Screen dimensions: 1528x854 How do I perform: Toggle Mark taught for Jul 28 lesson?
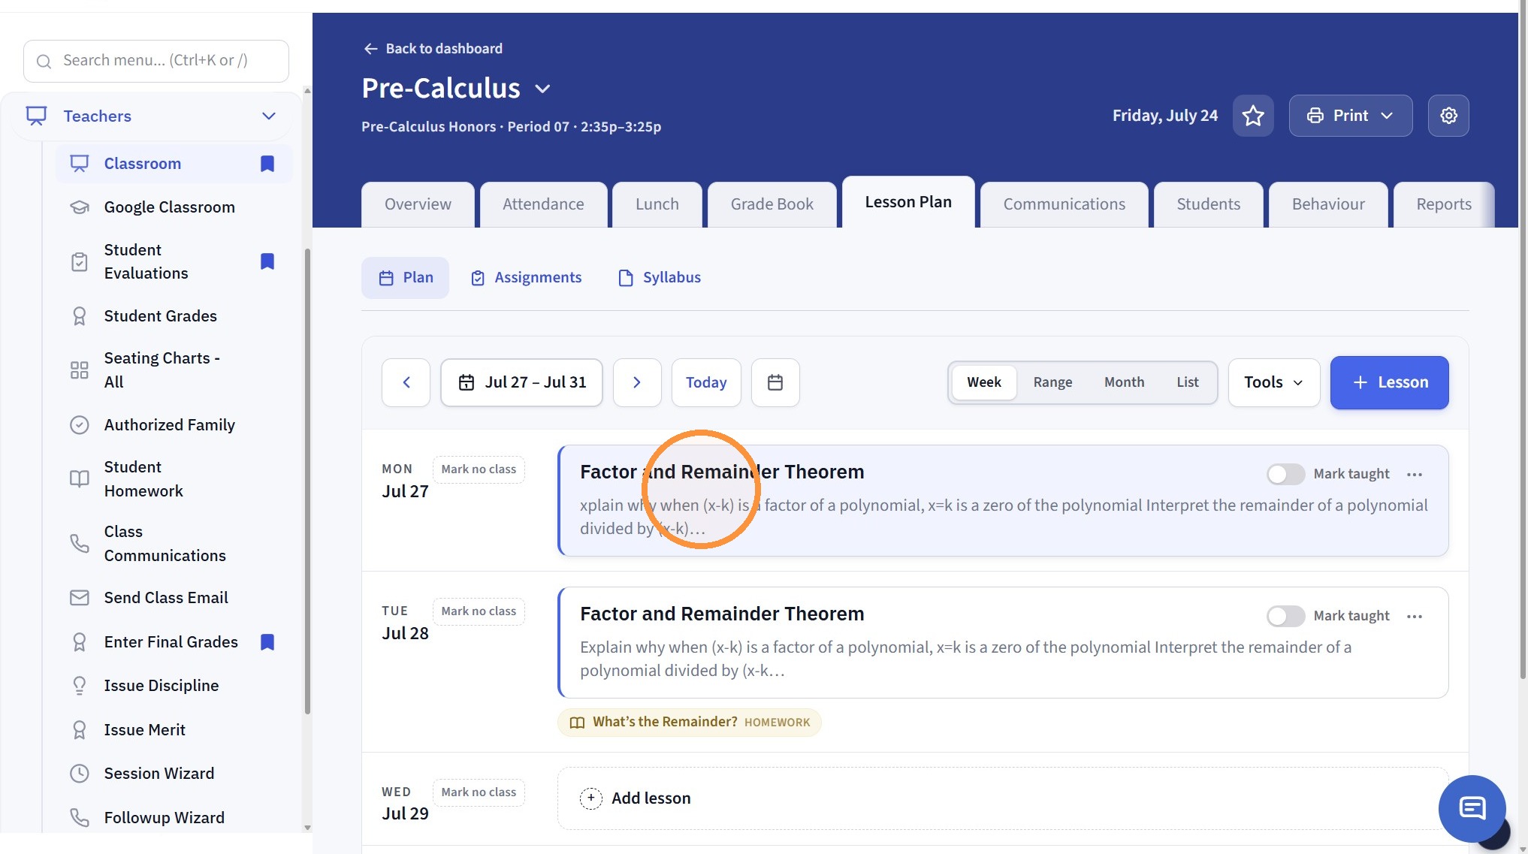1285,617
